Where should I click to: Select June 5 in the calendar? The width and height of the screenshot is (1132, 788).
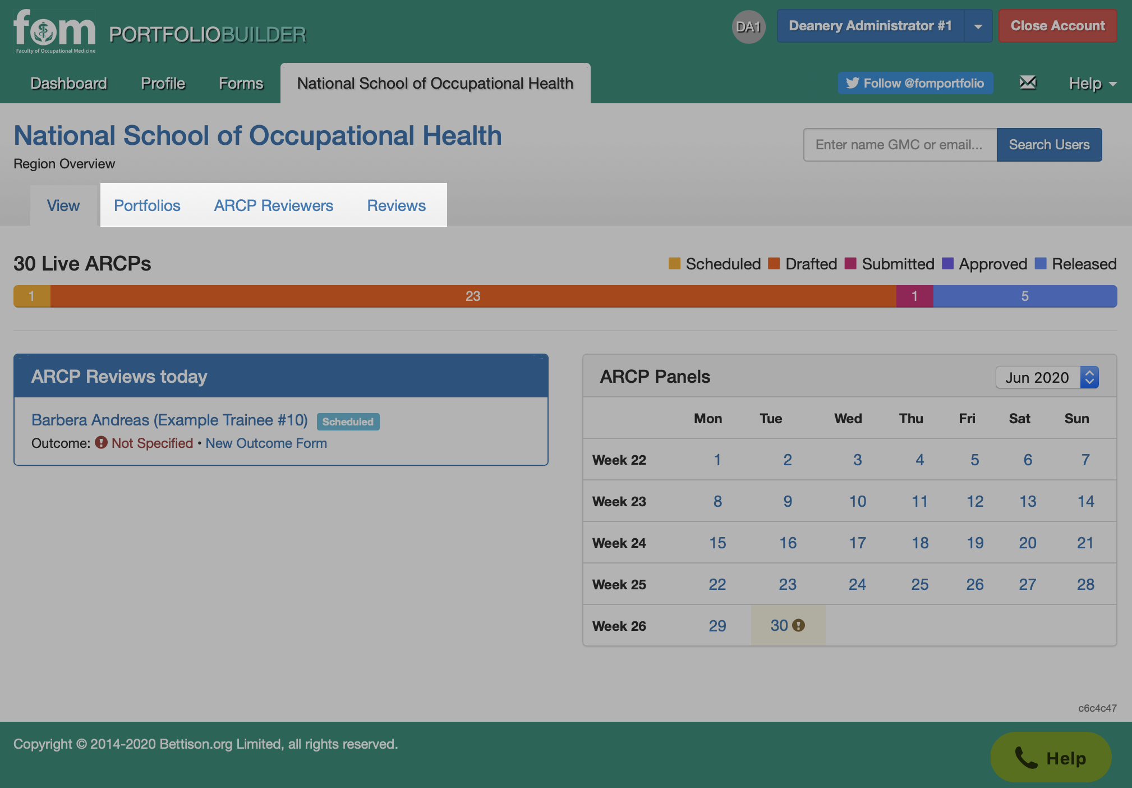point(975,460)
